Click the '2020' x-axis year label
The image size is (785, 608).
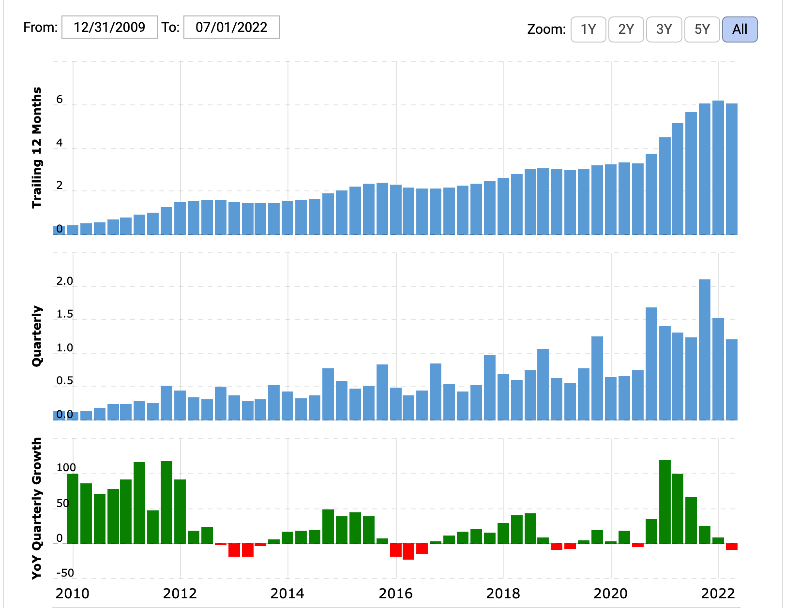point(610,594)
